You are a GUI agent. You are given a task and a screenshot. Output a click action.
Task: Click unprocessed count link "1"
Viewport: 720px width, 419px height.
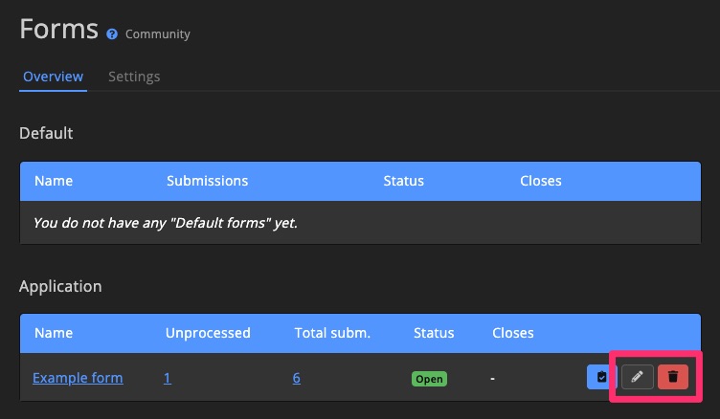[x=168, y=378]
